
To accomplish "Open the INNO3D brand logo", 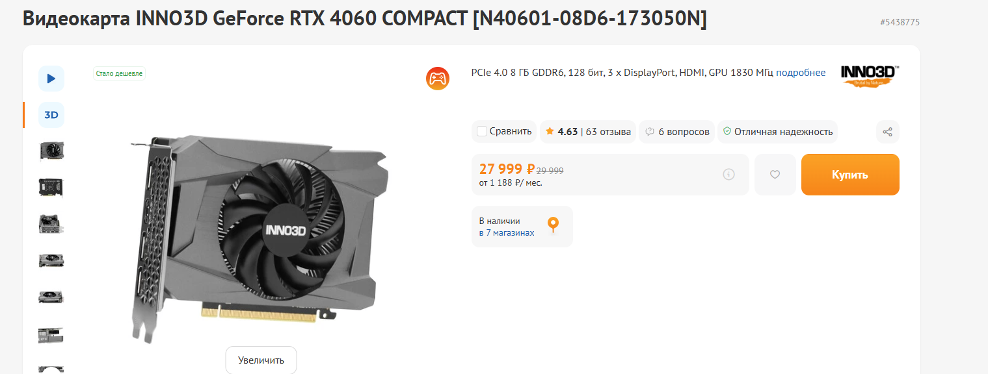I will click(870, 75).
